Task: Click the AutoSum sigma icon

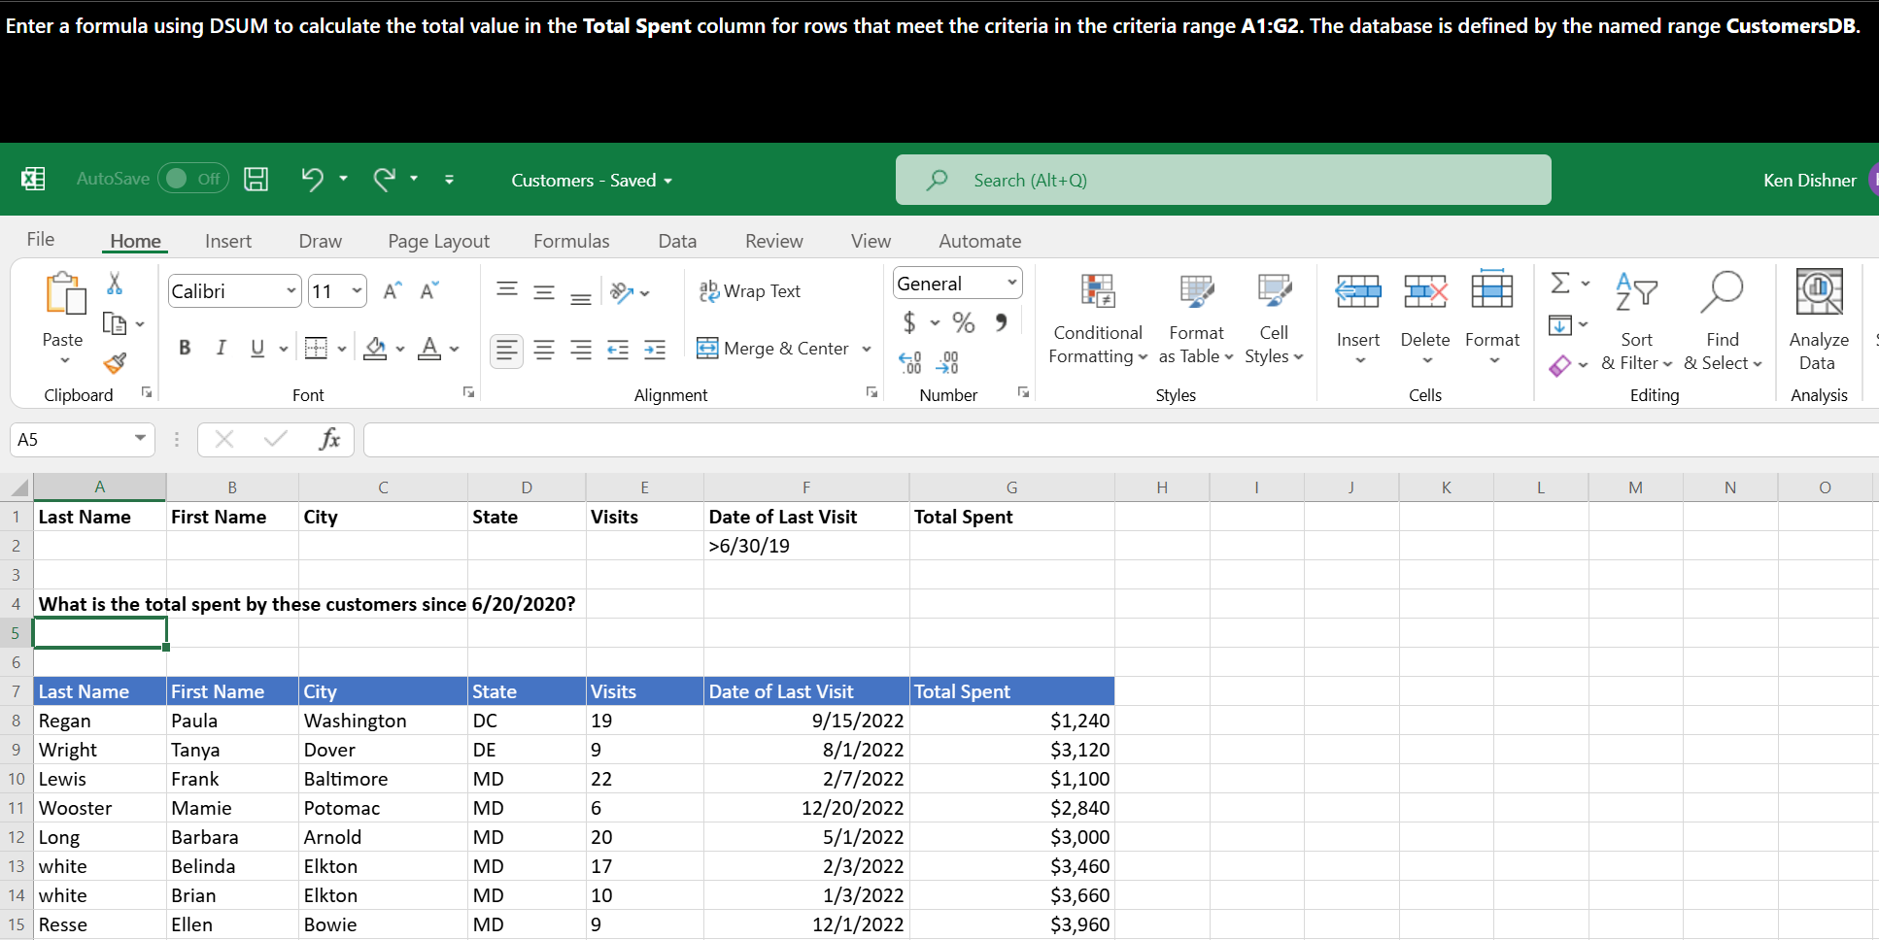Action: (1560, 283)
